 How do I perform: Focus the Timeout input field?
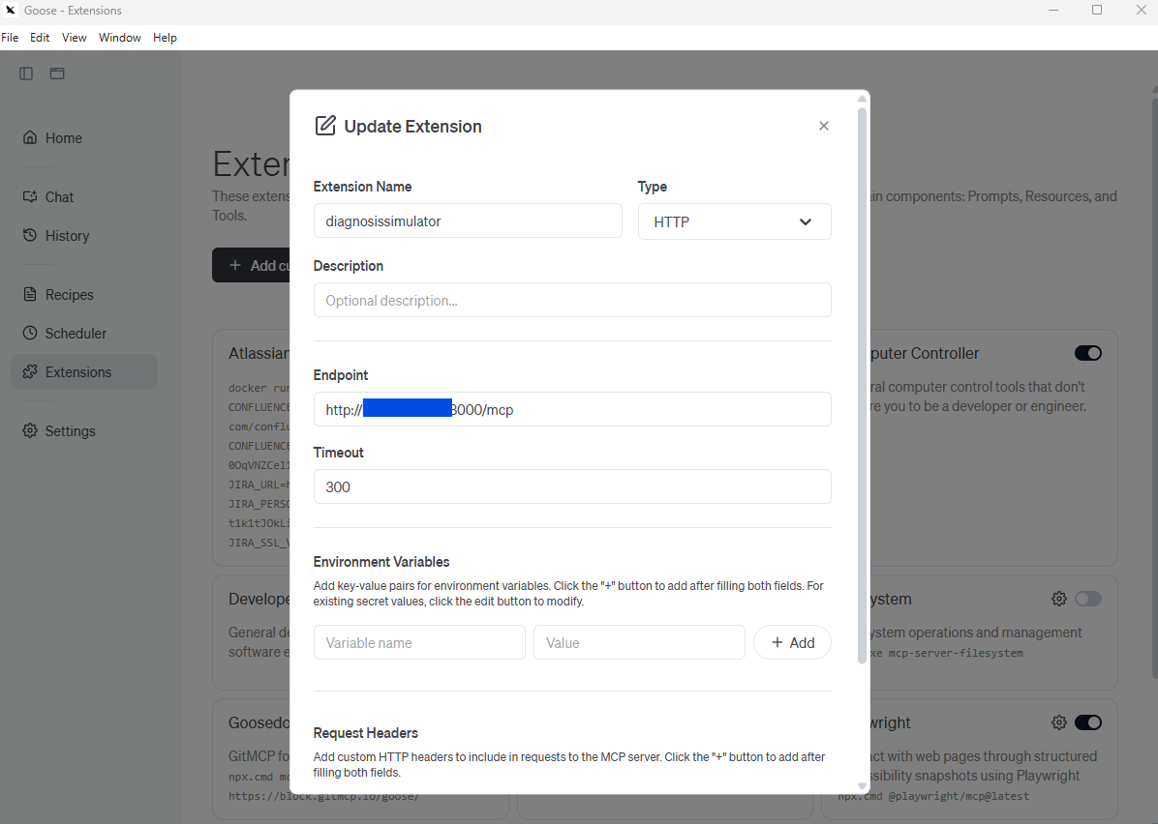click(571, 486)
